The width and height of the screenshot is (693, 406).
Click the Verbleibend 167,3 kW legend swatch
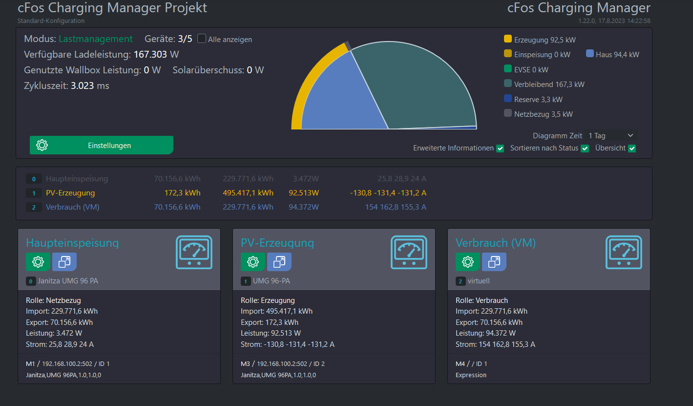pyautogui.click(x=508, y=84)
